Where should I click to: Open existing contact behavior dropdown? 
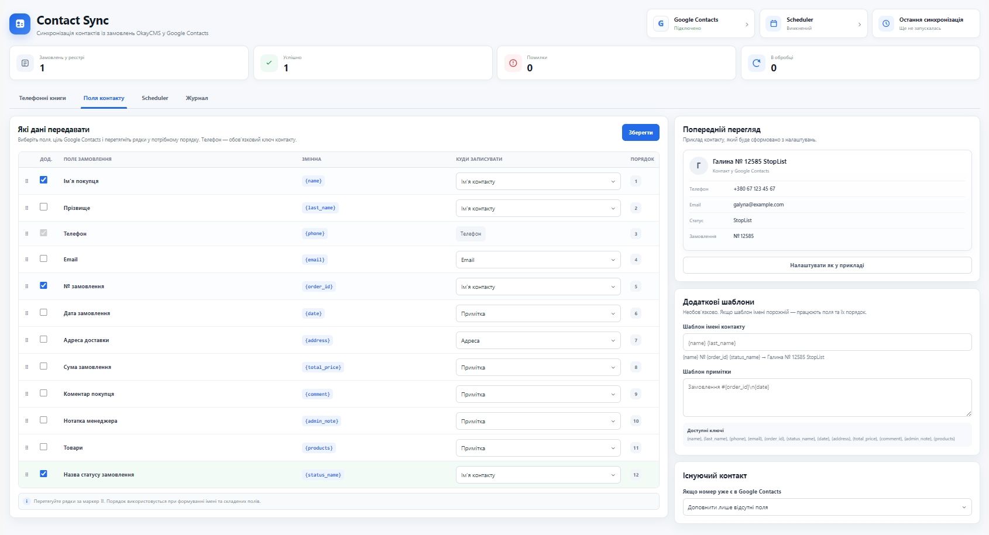coord(827,507)
